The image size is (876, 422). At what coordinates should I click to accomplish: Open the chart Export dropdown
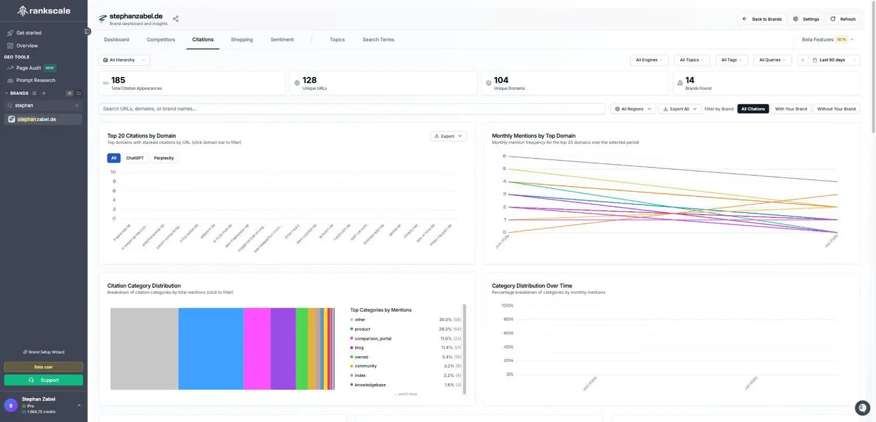point(448,136)
